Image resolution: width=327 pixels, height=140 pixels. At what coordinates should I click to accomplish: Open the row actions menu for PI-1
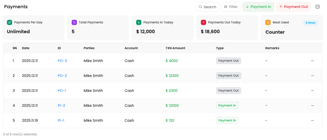(312, 120)
